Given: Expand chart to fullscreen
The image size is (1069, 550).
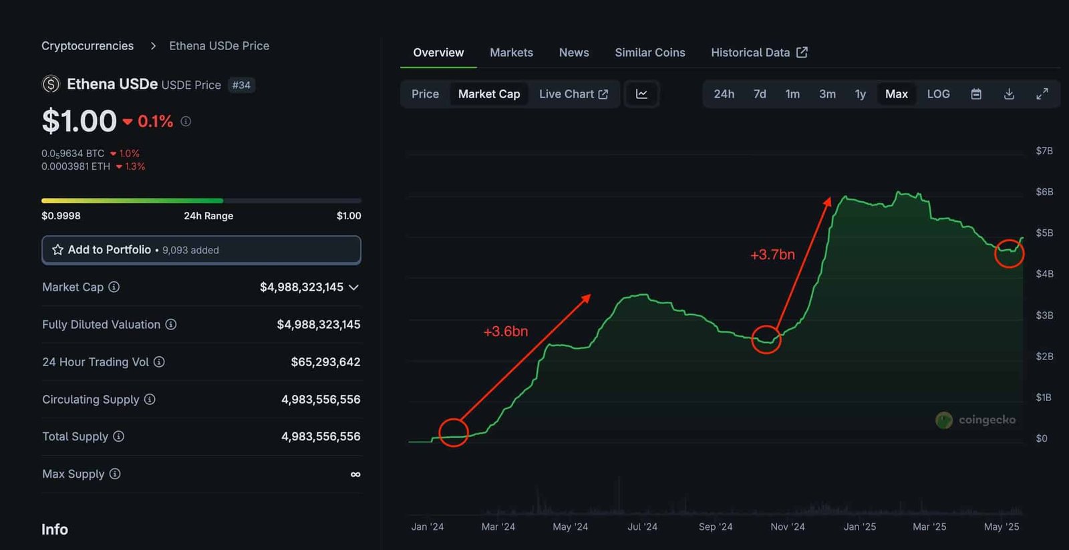Looking at the screenshot, I should [1042, 94].
